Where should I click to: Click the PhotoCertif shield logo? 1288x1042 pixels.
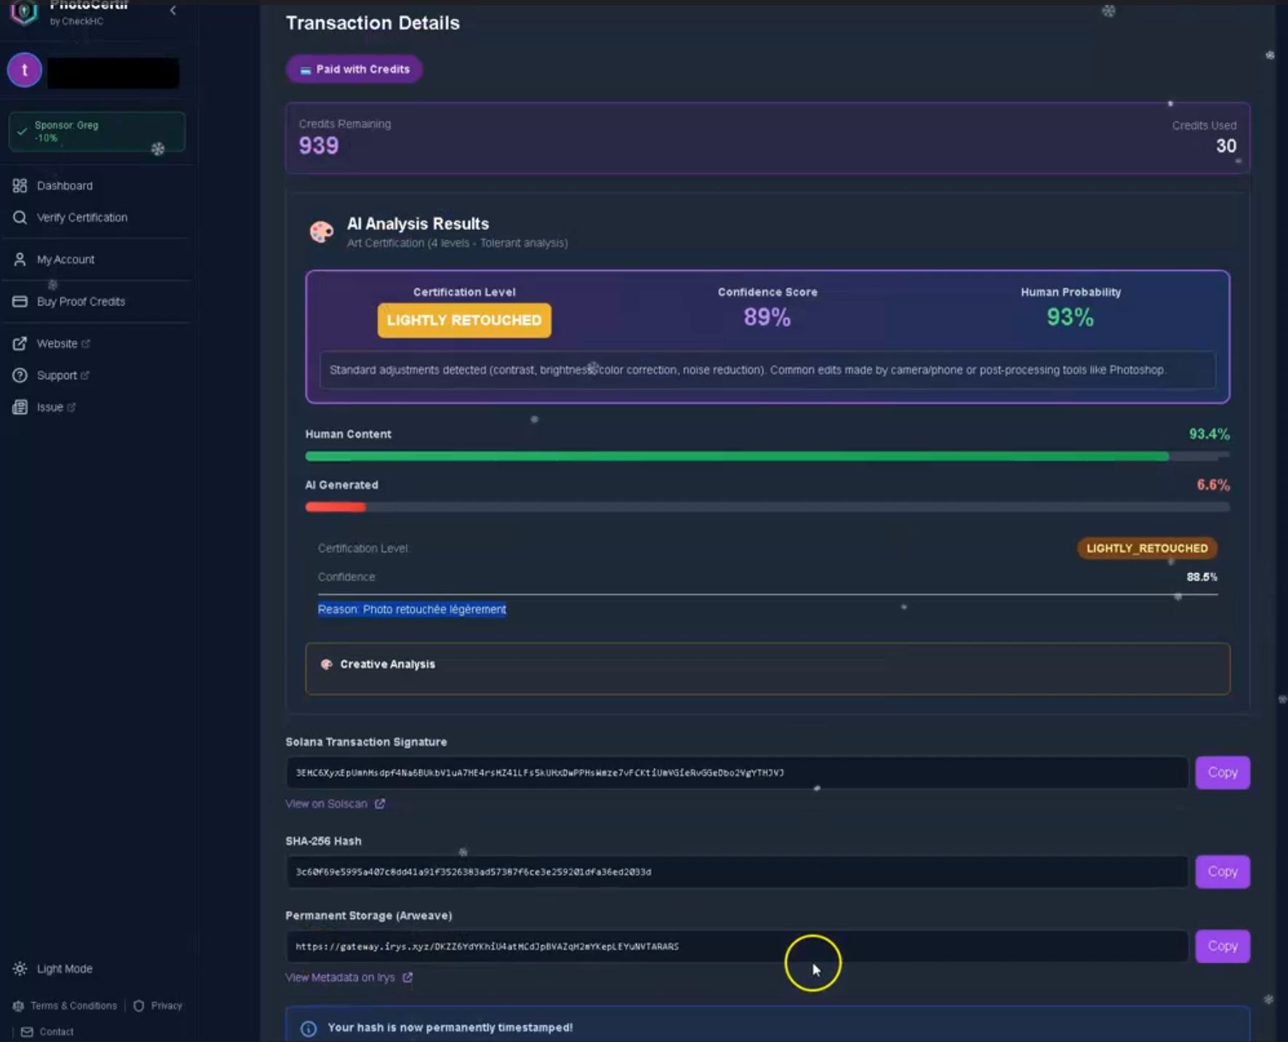point(24,13)
